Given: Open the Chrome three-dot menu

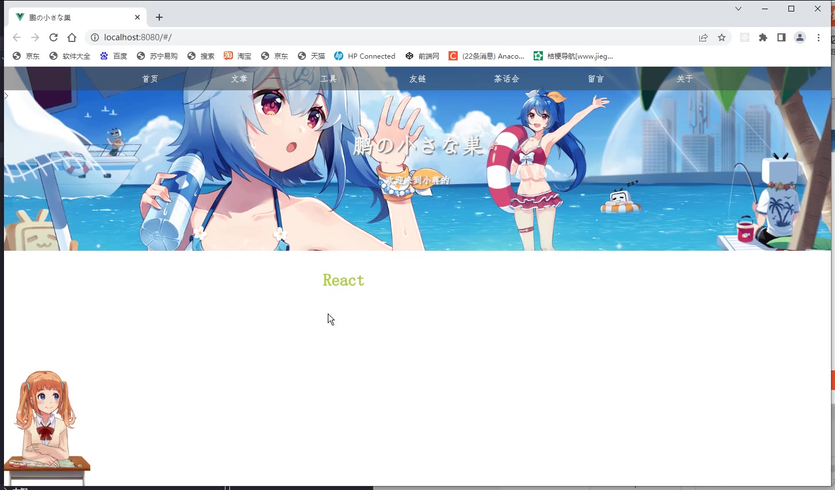Looking at the screenshot, I should pyautogui.click(x=818, y=37).
